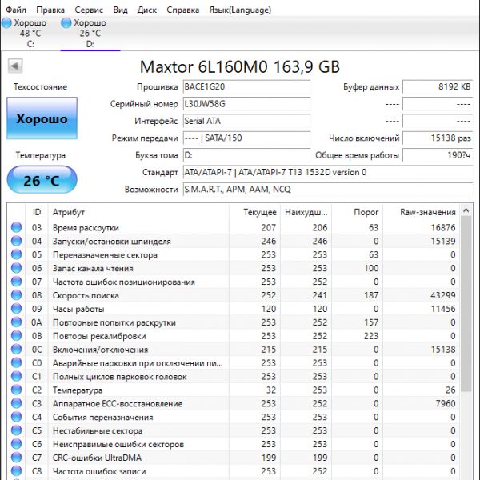Open the Справка menu
This screenshot has width=480, height=480.
(182, 10)
